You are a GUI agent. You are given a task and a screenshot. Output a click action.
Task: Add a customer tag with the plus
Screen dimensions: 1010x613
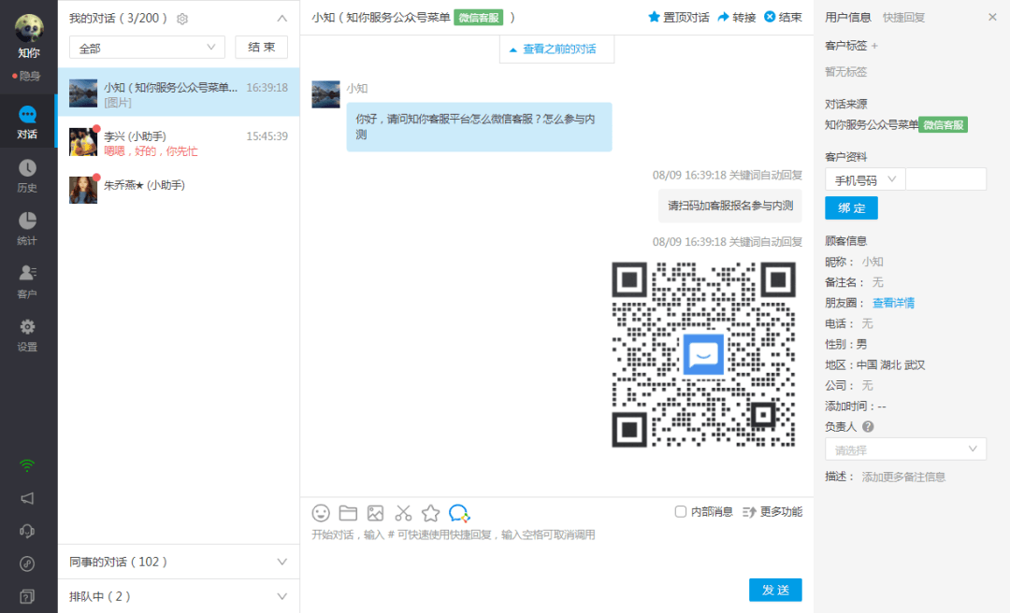point(874,46)
